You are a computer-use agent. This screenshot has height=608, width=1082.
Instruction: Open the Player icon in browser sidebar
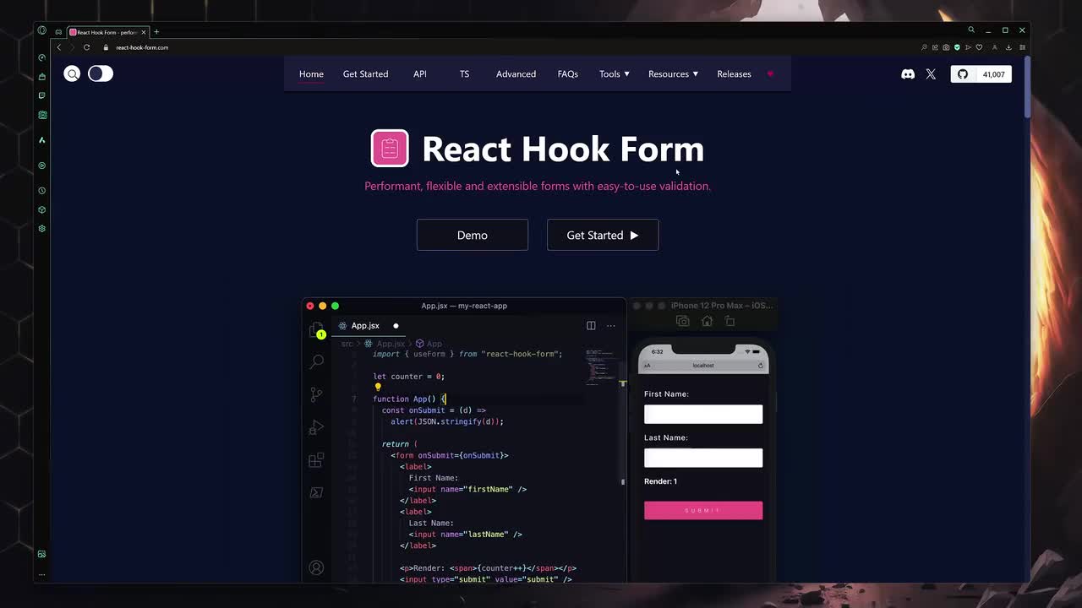42,166
